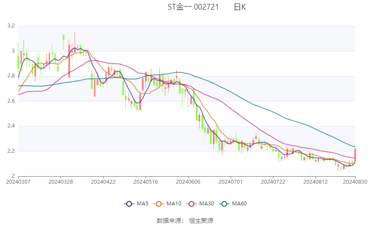Click the 20240606 date axis label
370x225 pixels.
click(x=187, y=181)
